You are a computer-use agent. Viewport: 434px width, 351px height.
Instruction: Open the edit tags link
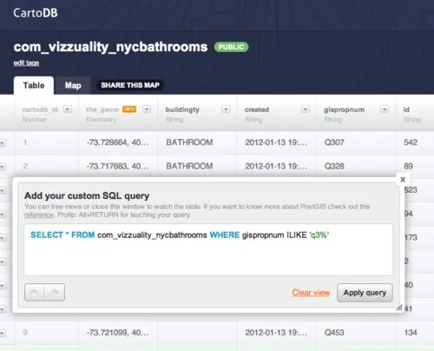[26, 63]
